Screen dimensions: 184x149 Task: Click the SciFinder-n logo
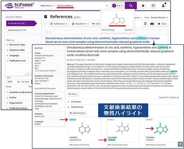tap(20, 6)
